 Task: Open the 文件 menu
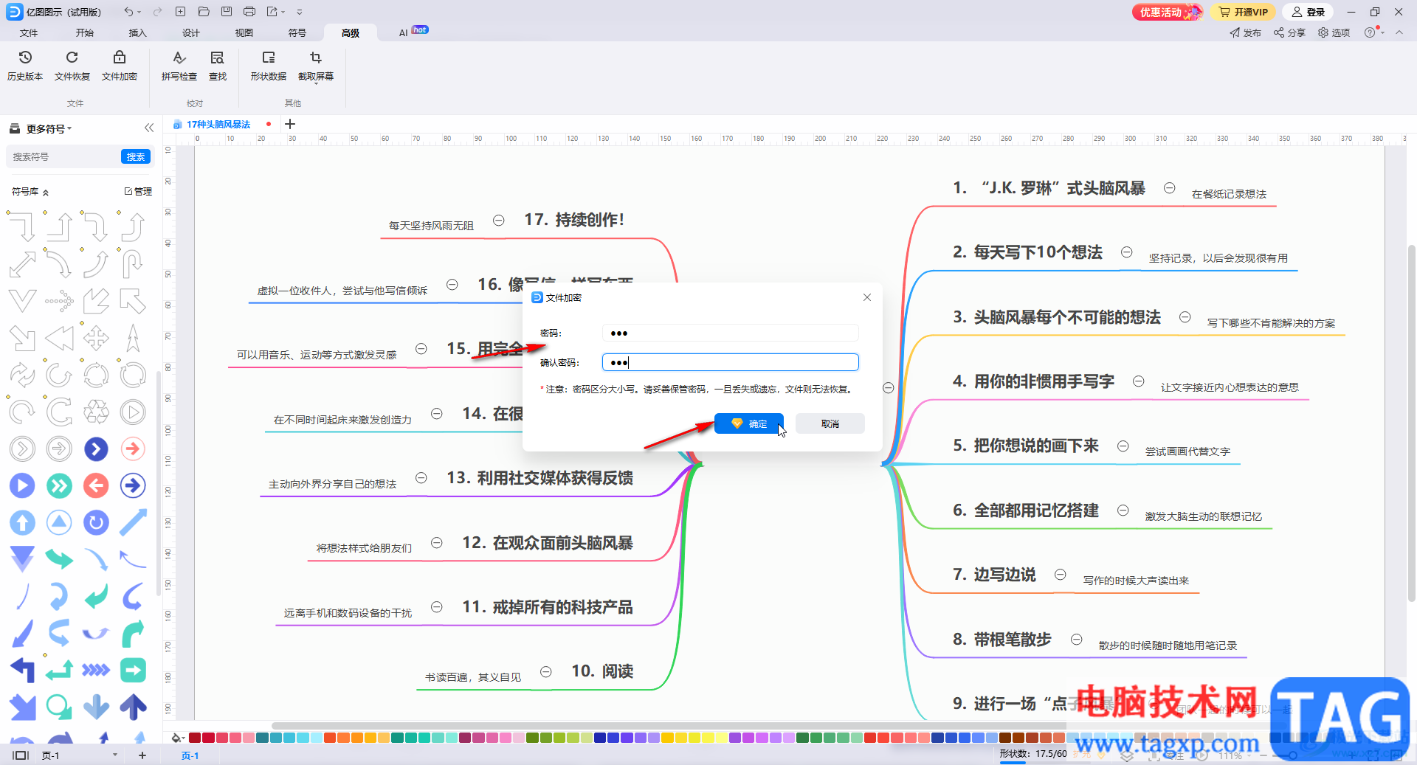point(29,32)
